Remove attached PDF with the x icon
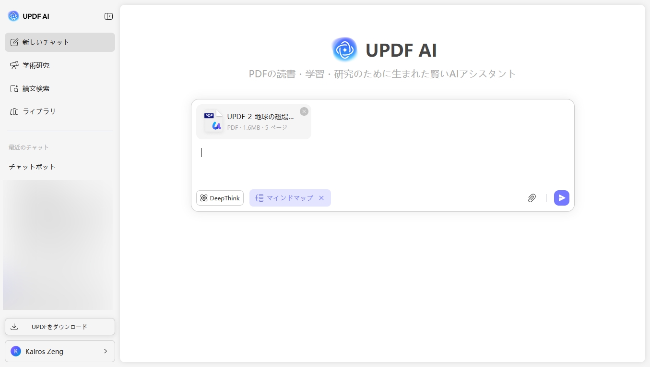 click(304, 111)
